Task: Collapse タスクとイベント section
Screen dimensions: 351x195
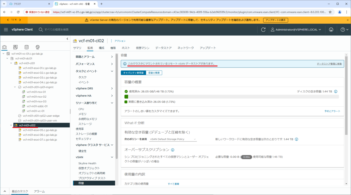Action: (x=112, y=71)
